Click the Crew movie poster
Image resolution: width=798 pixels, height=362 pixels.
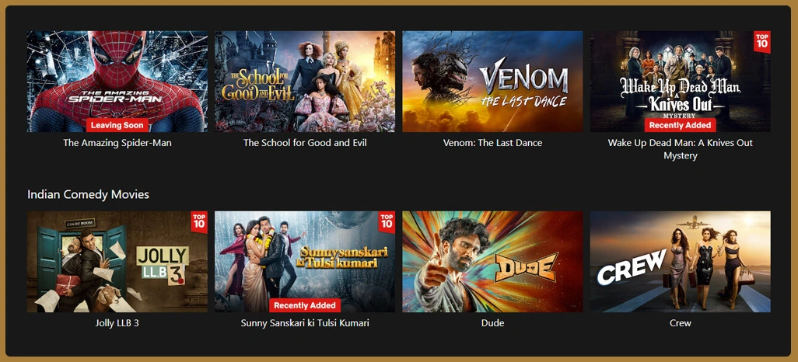tap(681, 262)
